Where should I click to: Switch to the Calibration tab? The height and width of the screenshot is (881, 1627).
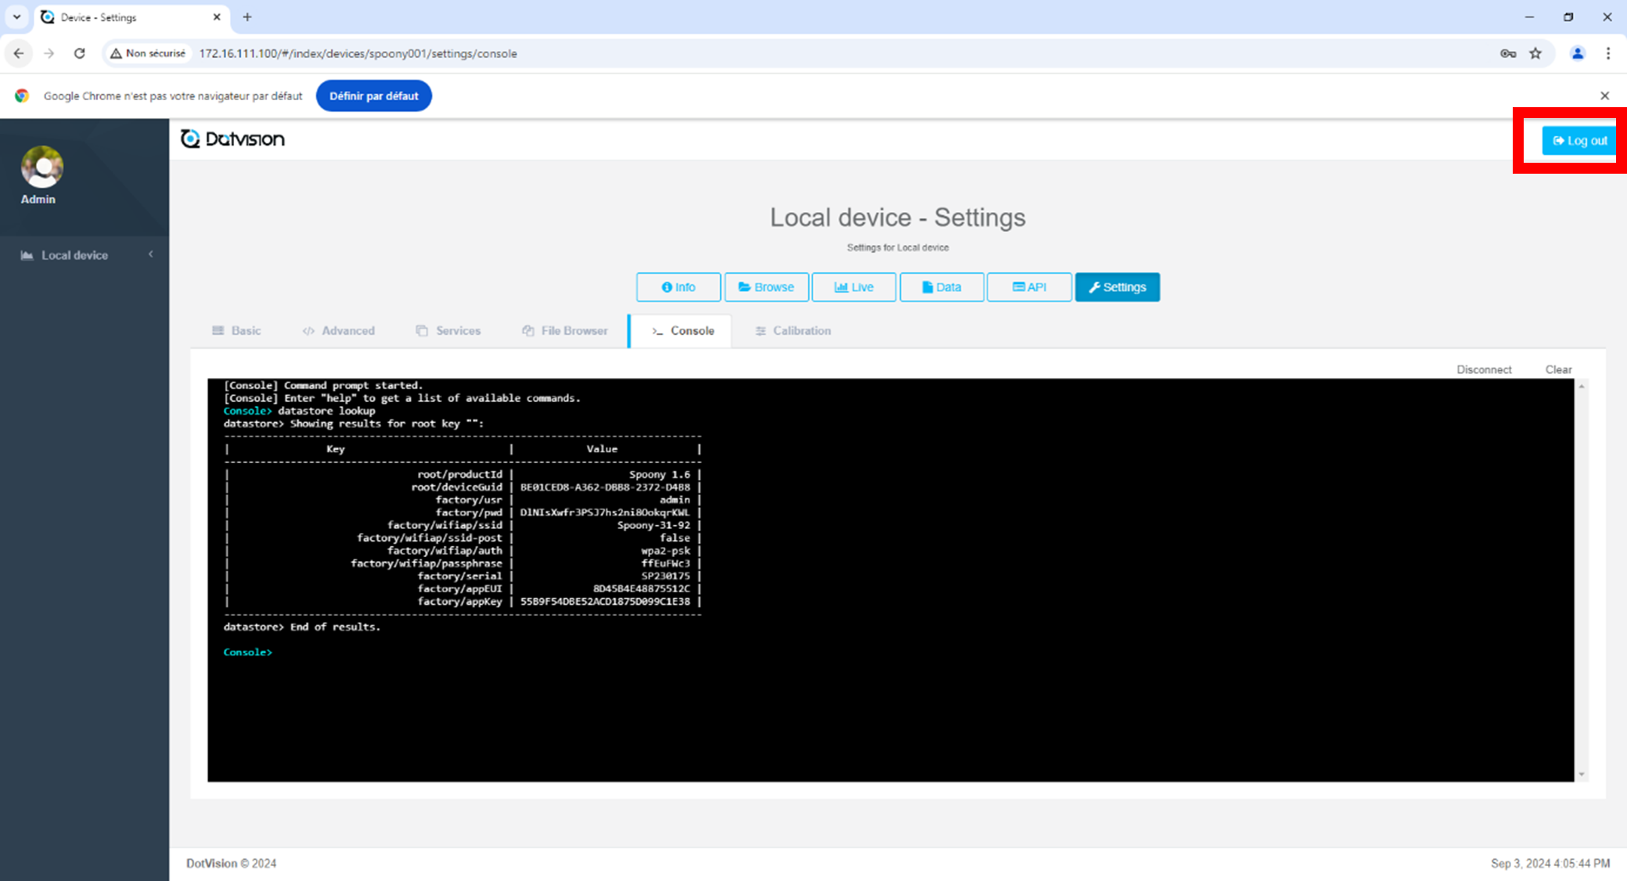[793, 331]
